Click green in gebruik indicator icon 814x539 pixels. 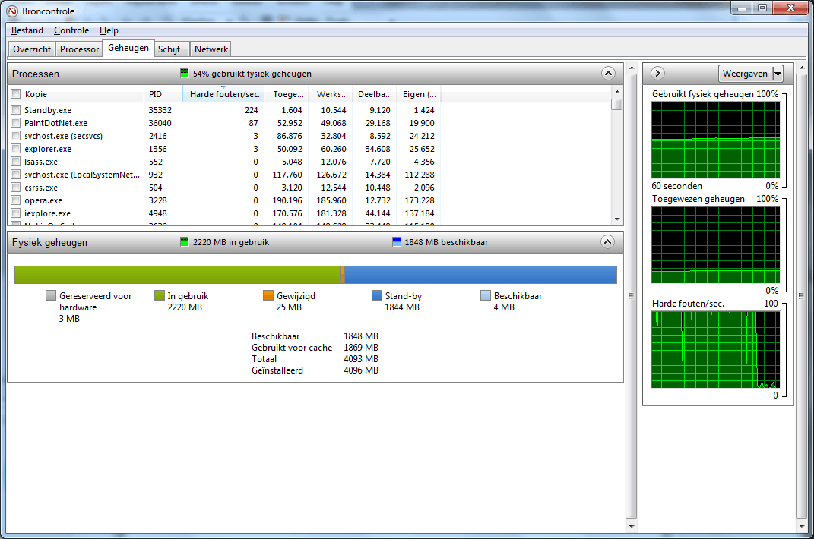(x=184, y=241)
